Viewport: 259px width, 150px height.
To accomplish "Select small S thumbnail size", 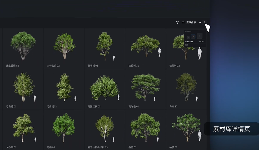I will point(188,37).
